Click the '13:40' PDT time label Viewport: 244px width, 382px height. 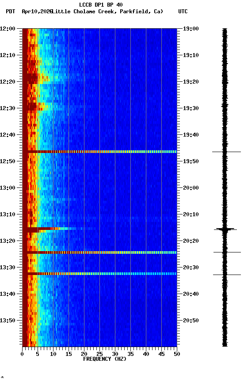[8, 294]
